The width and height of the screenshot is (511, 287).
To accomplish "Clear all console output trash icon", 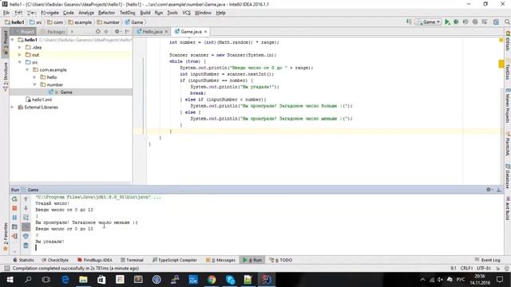I will coord(26,246).
